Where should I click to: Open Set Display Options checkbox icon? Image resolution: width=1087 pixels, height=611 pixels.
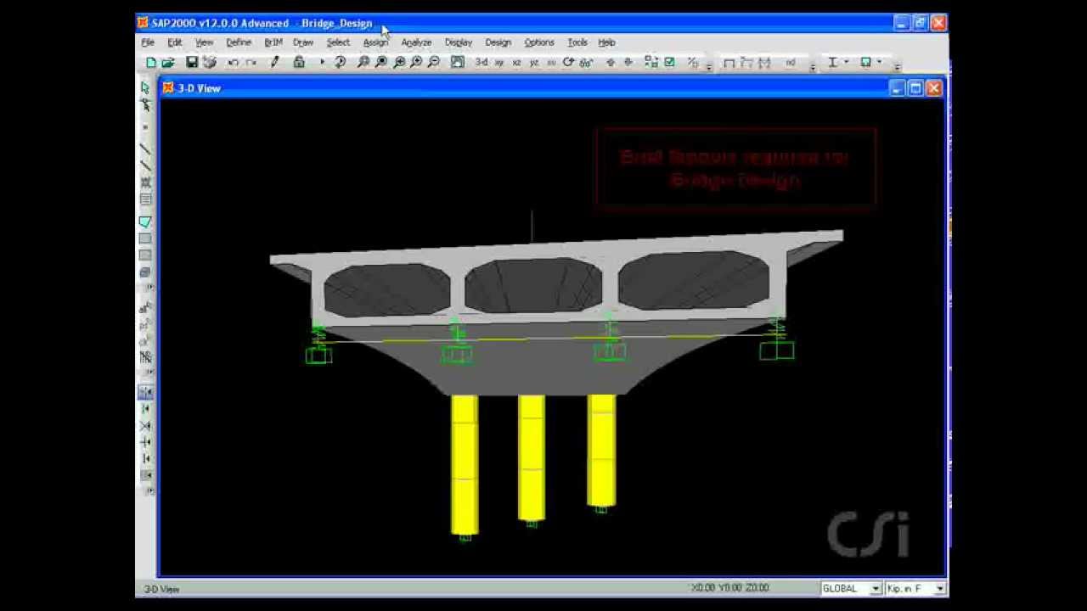669,63
